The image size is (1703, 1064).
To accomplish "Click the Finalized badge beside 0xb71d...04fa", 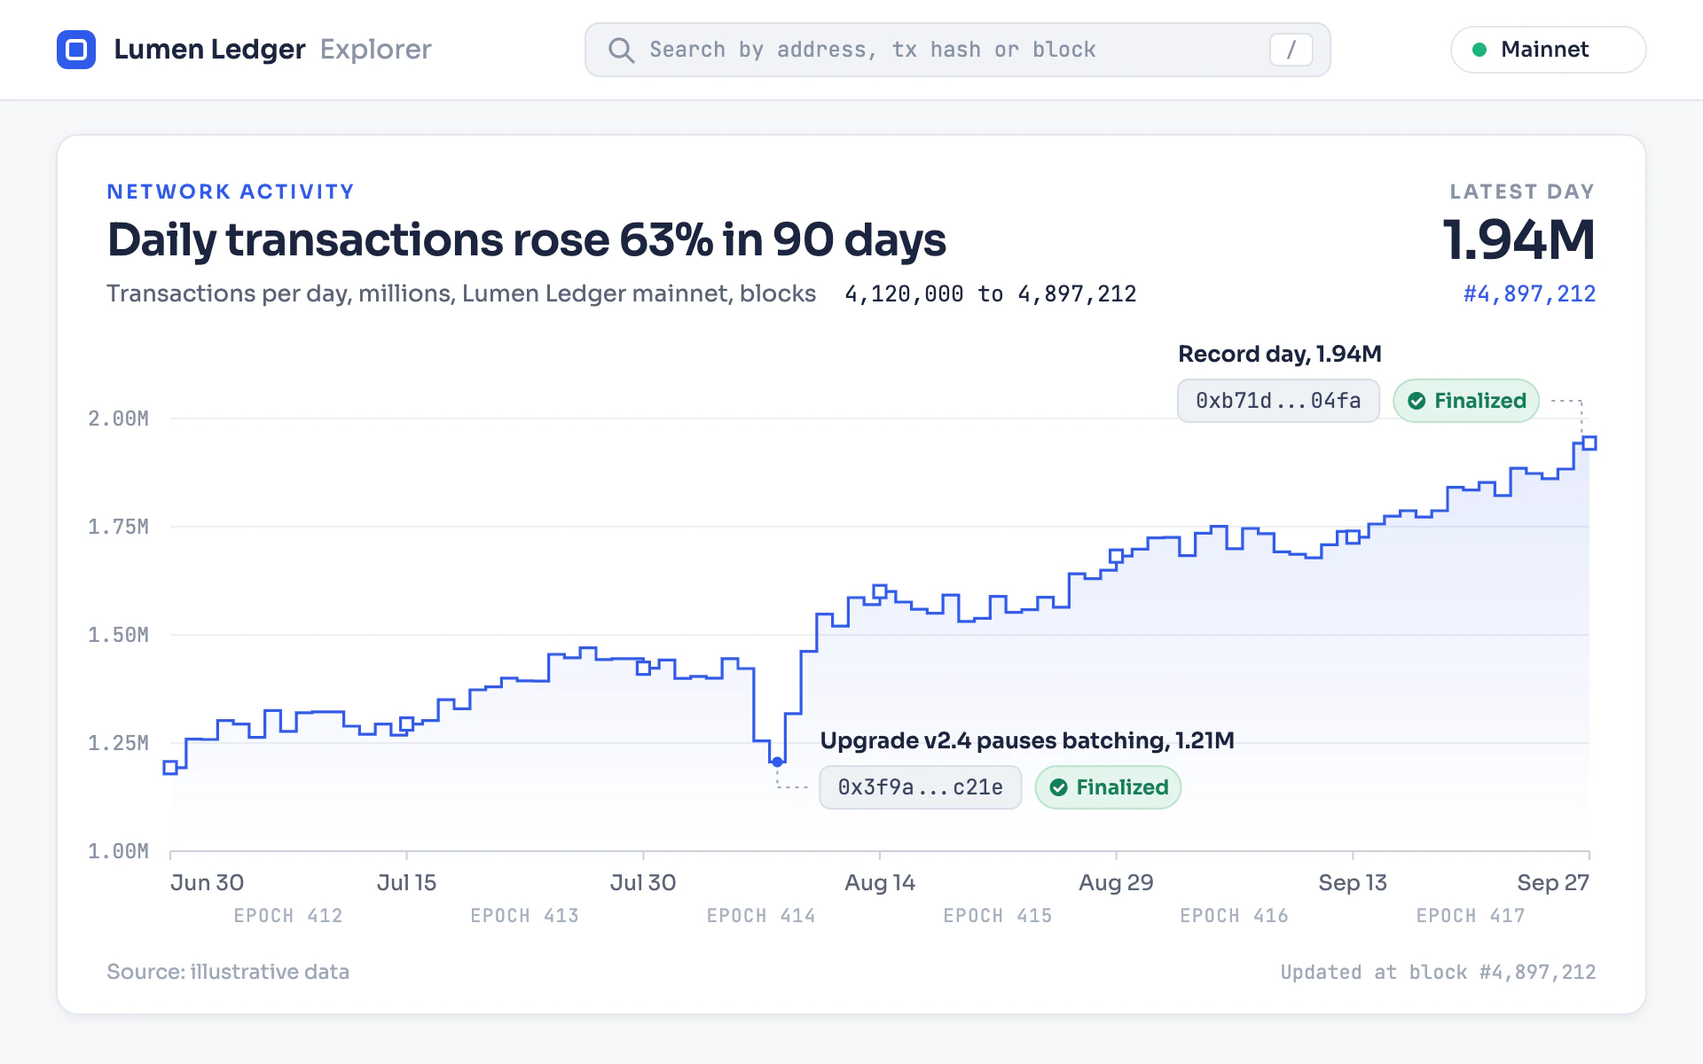I will click(x=1466, y=401).
